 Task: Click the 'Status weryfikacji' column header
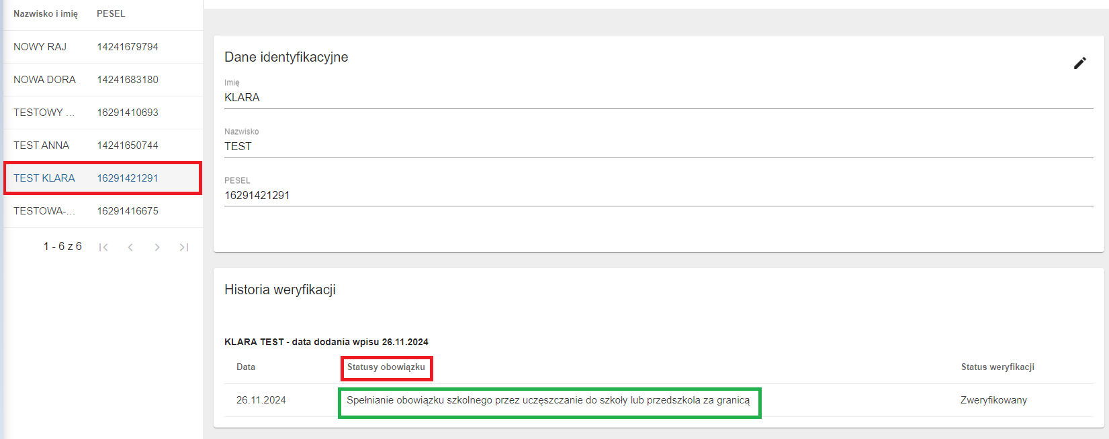[x=997, y=367]
